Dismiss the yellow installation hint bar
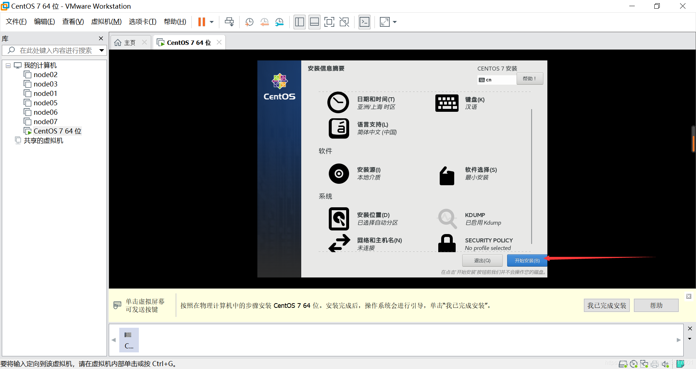 click(689, 296)
